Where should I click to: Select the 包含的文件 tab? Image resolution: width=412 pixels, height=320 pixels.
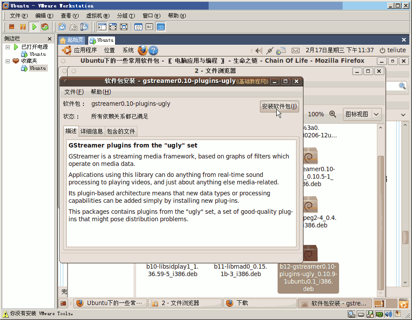pos(121,131)
